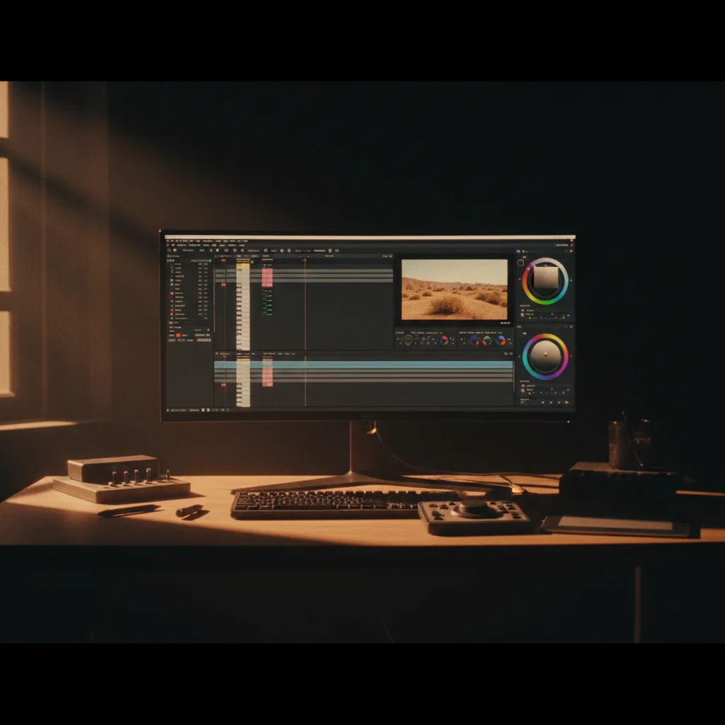Click the yellow clip atop the upper timeline
The image size is (725, 725).
coord(243,266)
